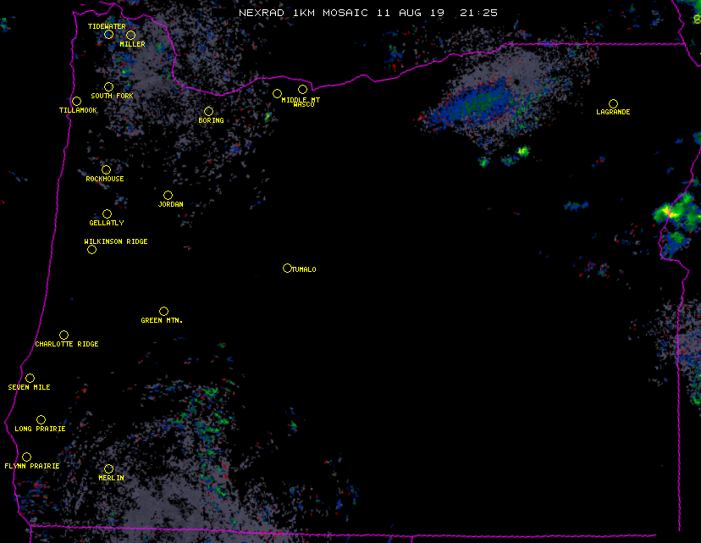Click the Tumalo station circle marker
The image size is (701, 543).
coord(287,269)
